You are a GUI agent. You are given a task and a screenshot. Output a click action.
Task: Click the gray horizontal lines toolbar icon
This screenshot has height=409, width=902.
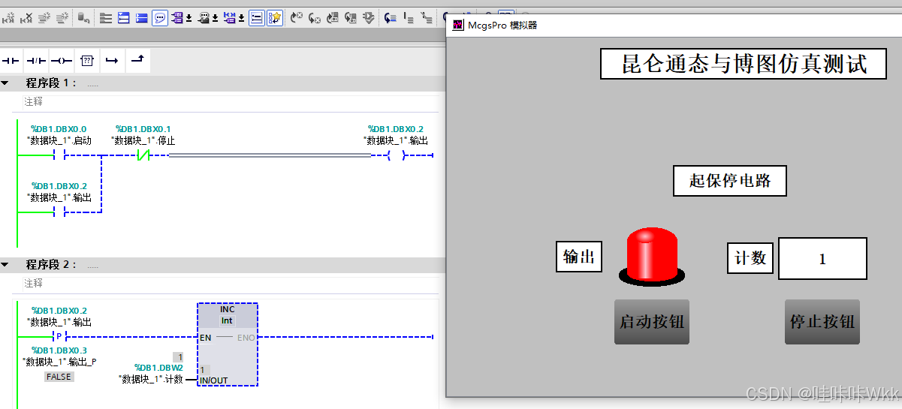point(106,17)
